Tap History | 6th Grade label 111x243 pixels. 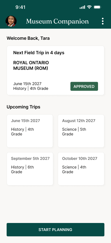[x=22, y=169]
